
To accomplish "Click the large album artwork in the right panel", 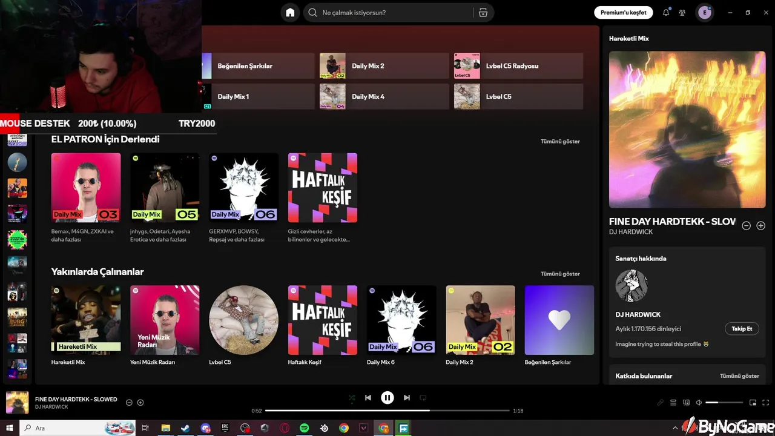I will tap(687, 130).
